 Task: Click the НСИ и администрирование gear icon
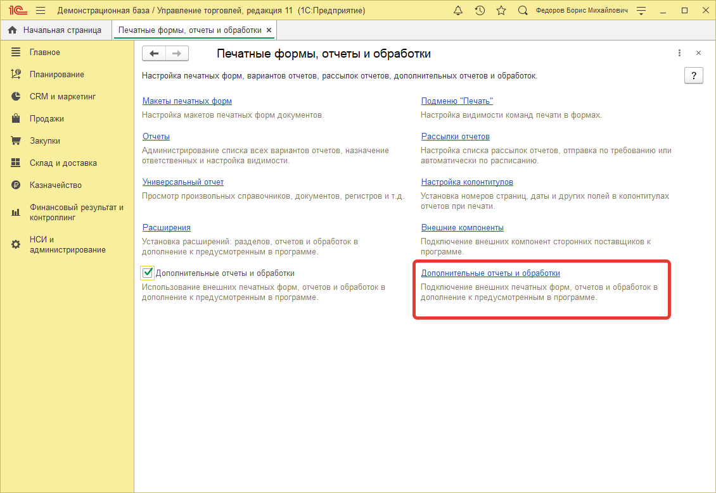[16, 244]
